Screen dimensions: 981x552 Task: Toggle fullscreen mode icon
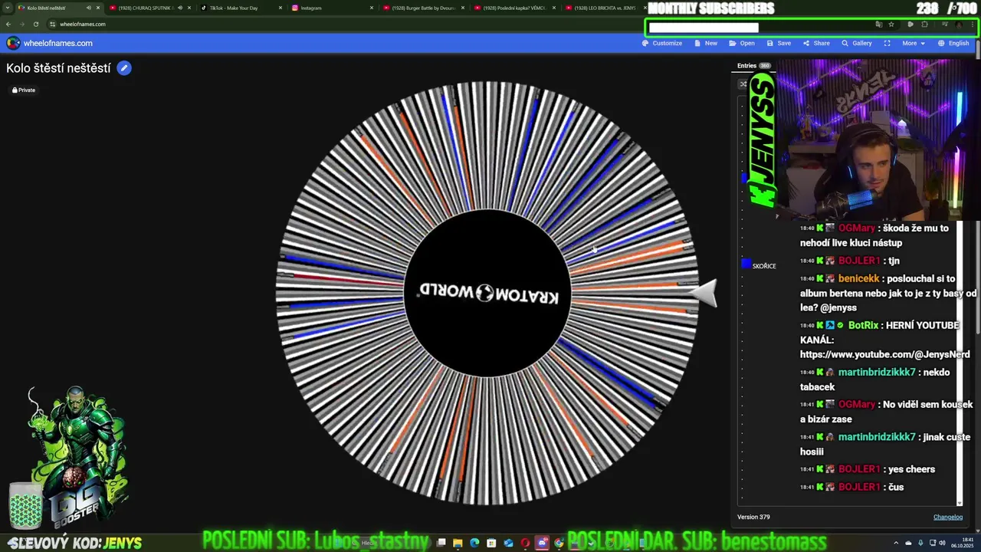(887, 43)
